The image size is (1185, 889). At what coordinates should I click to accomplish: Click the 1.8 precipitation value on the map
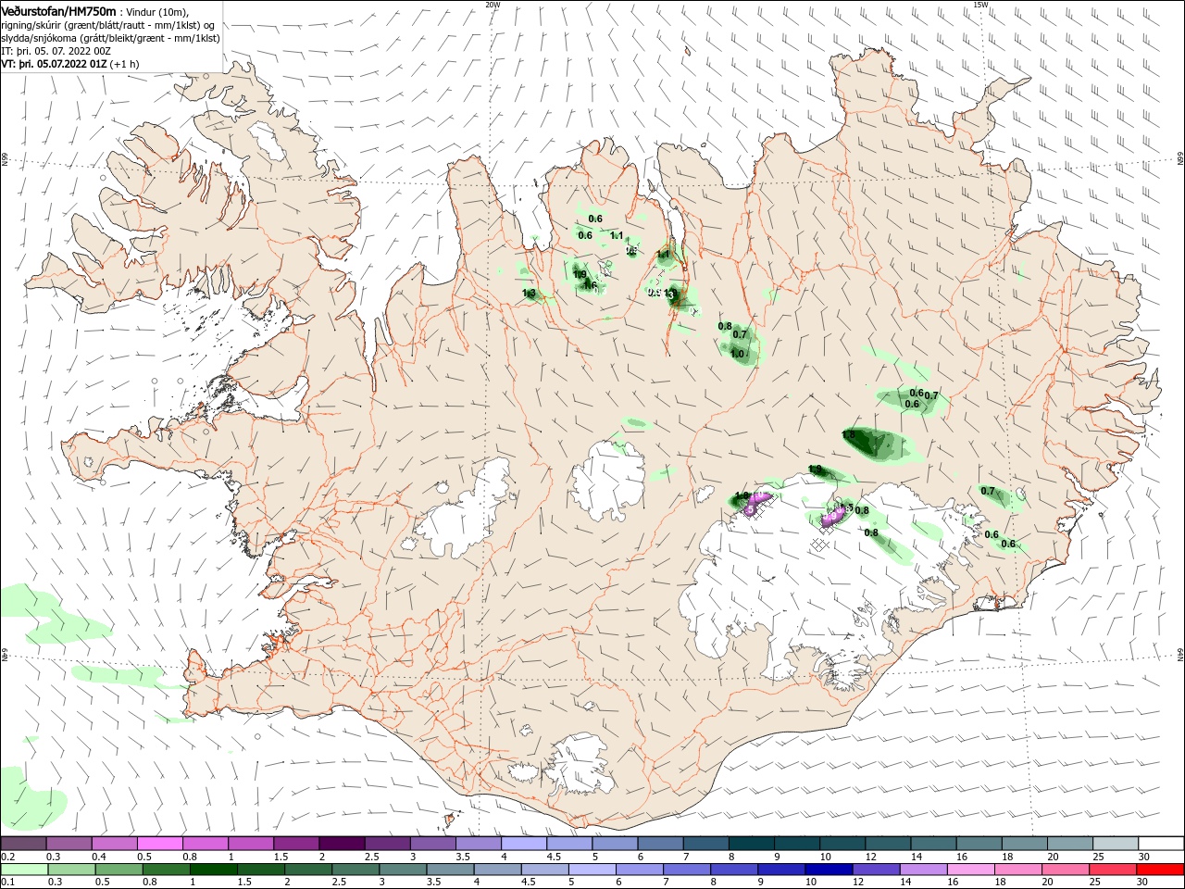[x=849, y=434]
